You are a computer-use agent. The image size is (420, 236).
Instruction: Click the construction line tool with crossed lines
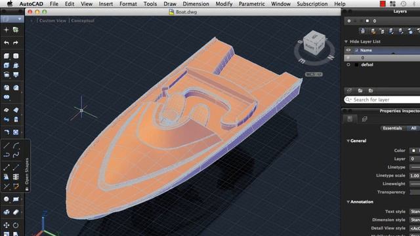[7, 186]
